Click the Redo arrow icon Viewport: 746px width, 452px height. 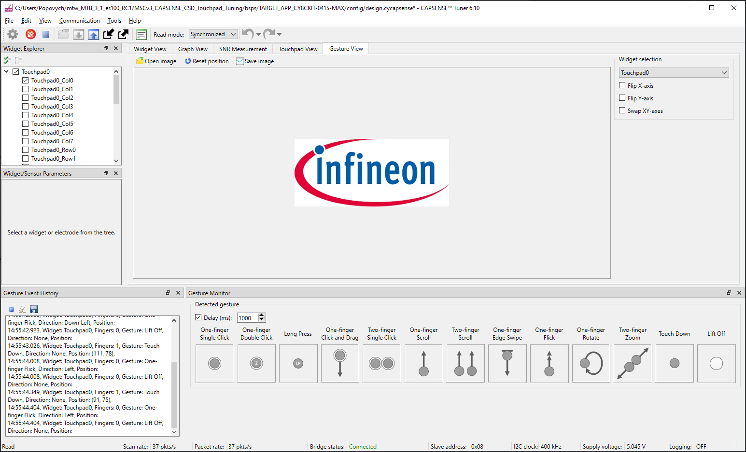269,34
